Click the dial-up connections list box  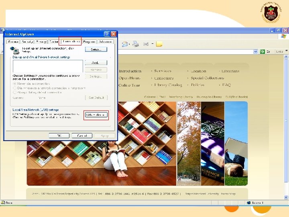point(48,66)
